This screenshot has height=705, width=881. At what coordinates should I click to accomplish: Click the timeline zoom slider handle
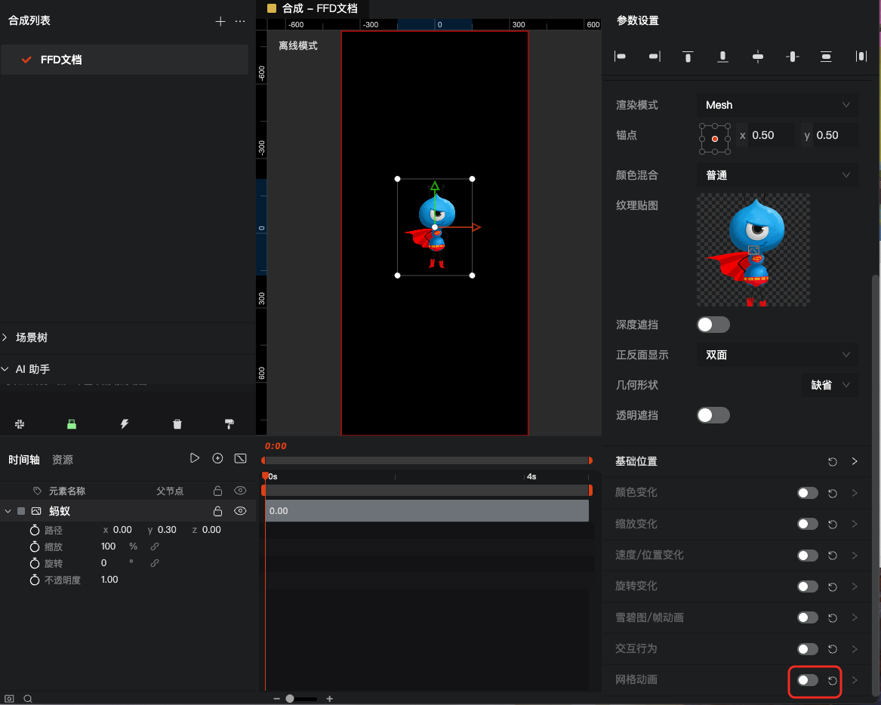[x=290, y=699]
